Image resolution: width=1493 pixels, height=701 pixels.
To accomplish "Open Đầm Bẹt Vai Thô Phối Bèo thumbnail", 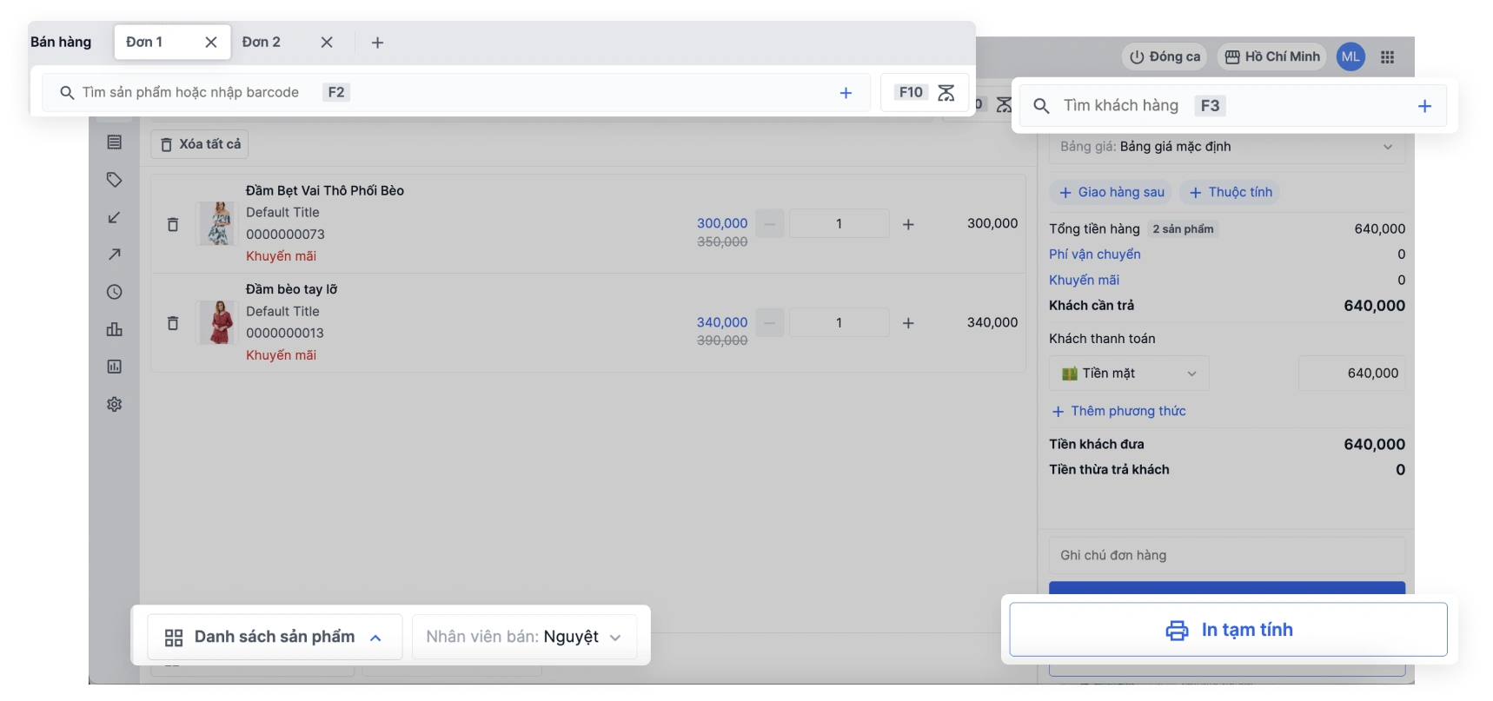I will (x=218, y=223).
